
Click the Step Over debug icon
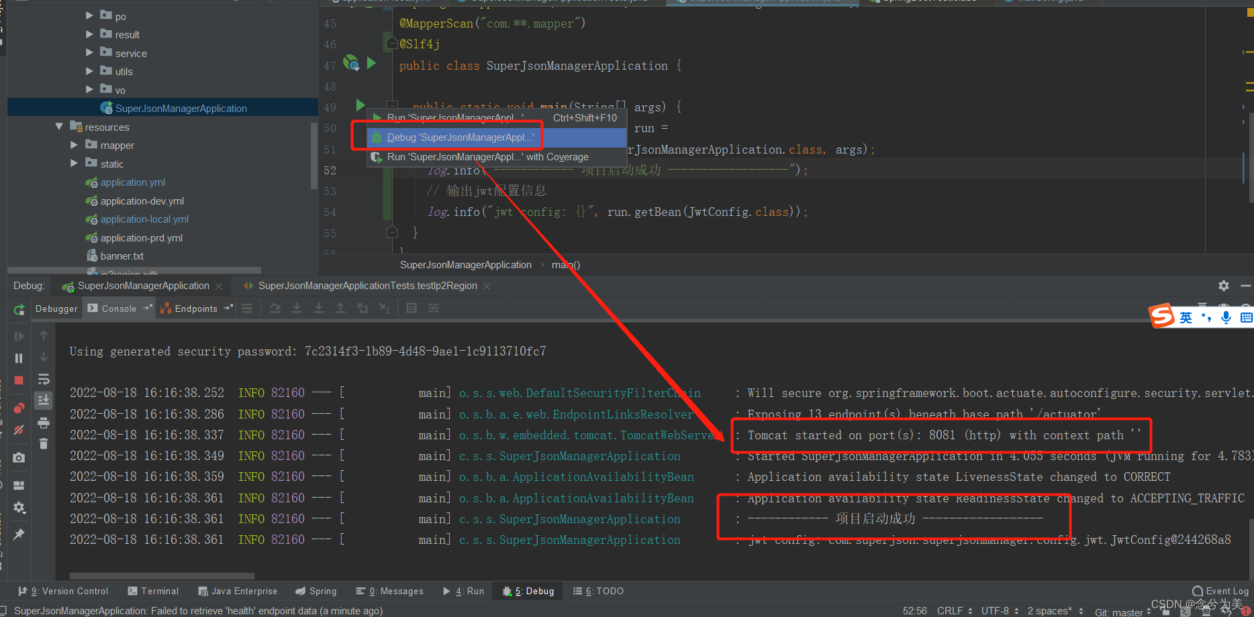275,308
